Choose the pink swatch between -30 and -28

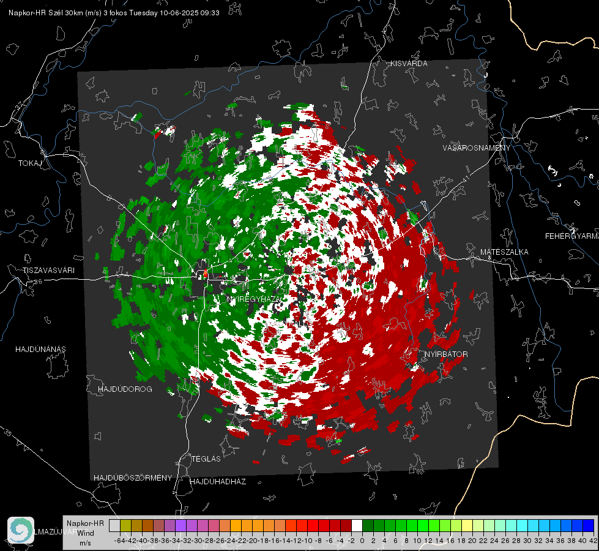[x=203, y=525]
